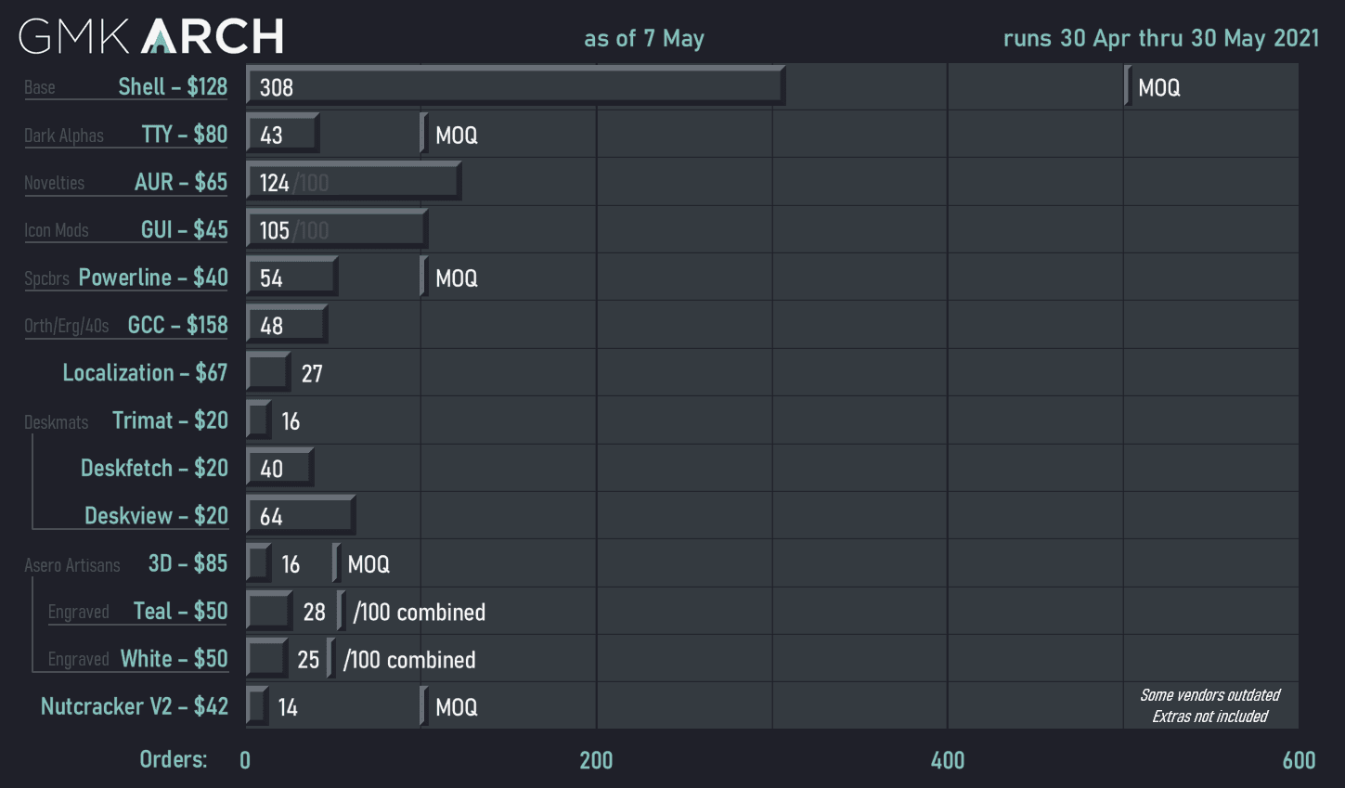Click the AUR bar showing 124

tap(353, 182)
